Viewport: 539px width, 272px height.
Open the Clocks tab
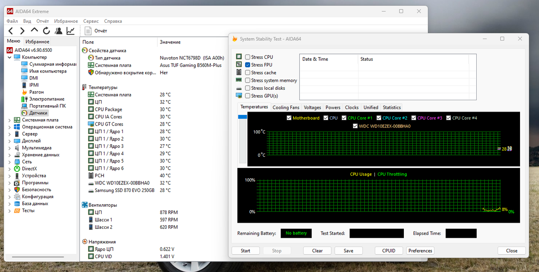(x=352, y=107)
